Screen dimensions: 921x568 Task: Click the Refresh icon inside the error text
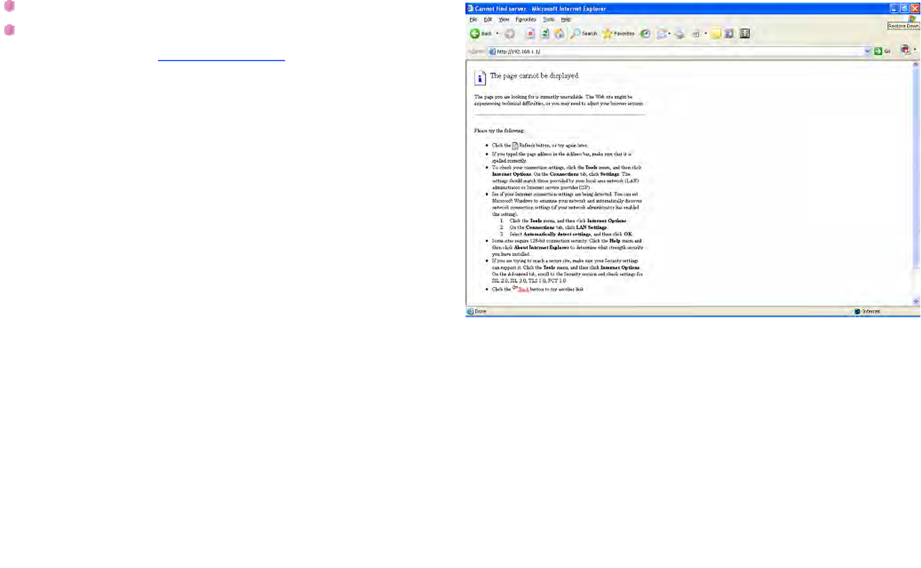click(x=515, y=145)
